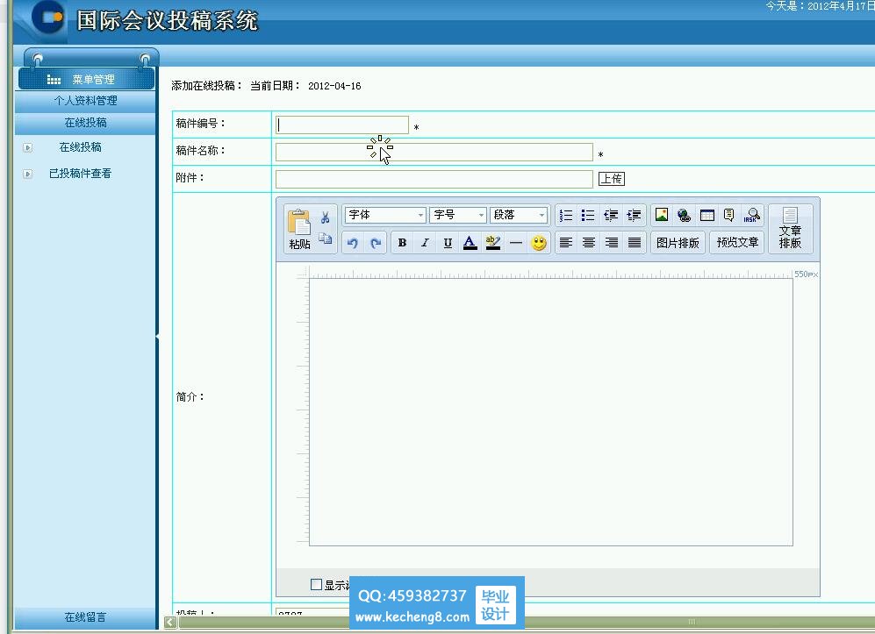Screen dimensions: 875x634
Task: Align text to the right
Action: coord(612,243)
